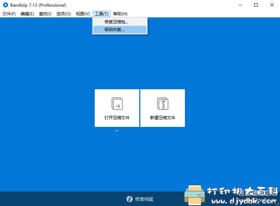Viewport: 280px width, 206px height.
Task: Open the 视图(V) menu
Action: tap(83, 14)
